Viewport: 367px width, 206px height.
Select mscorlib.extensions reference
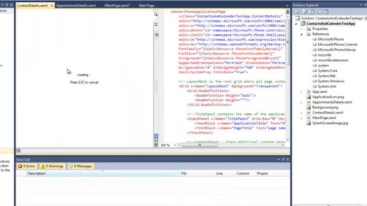point(333,60)
